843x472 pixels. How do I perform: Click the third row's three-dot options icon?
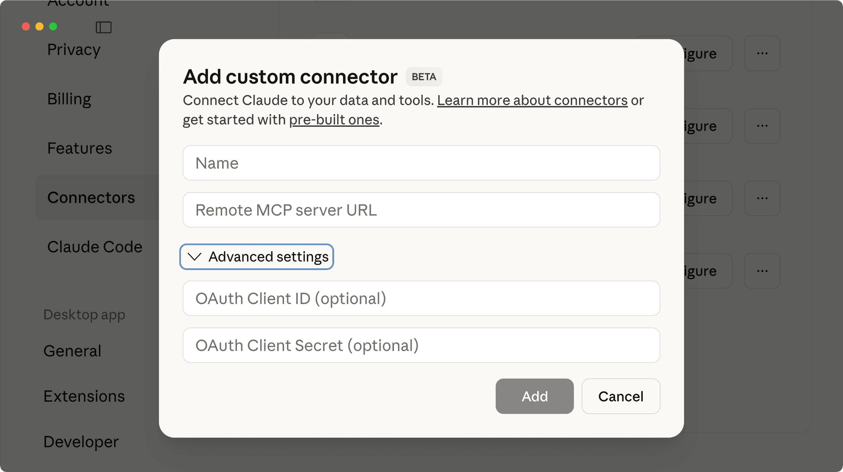(762, 198)
